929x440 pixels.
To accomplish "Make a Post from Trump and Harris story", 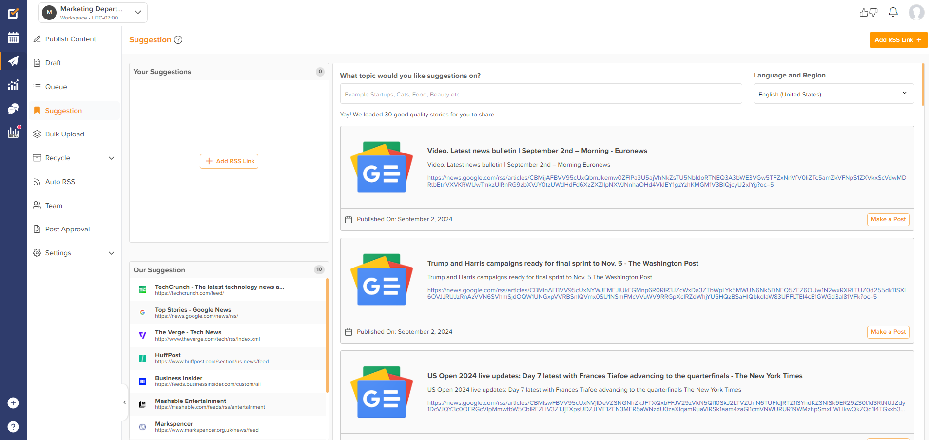I will (x=888, y=332).
